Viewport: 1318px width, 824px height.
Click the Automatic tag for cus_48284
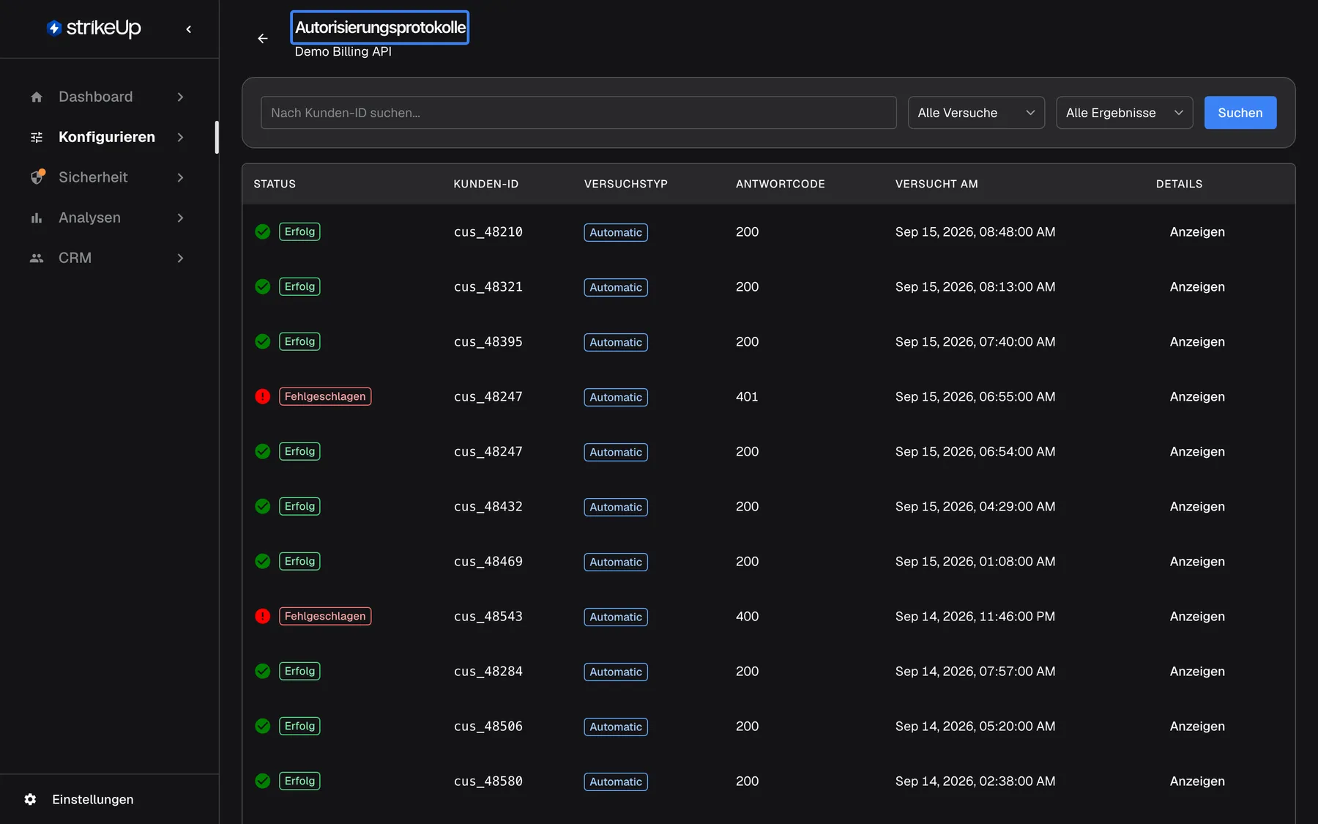(615, 672)
